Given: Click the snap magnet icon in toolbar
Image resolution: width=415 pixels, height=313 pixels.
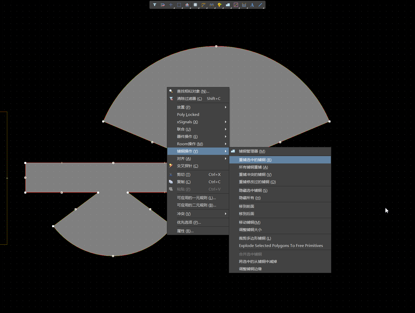Looking at the screenshot, I should (x=163, y=5).
